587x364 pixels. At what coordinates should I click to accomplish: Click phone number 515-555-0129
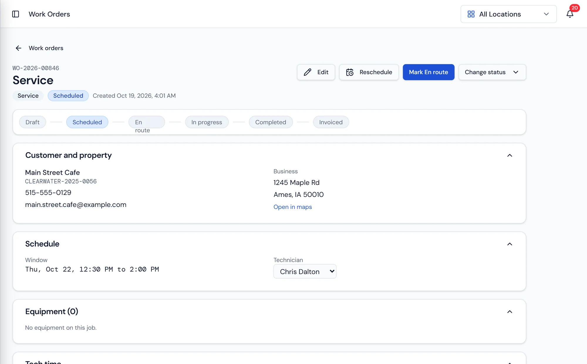pyautogui.click(x=48, y=193)
